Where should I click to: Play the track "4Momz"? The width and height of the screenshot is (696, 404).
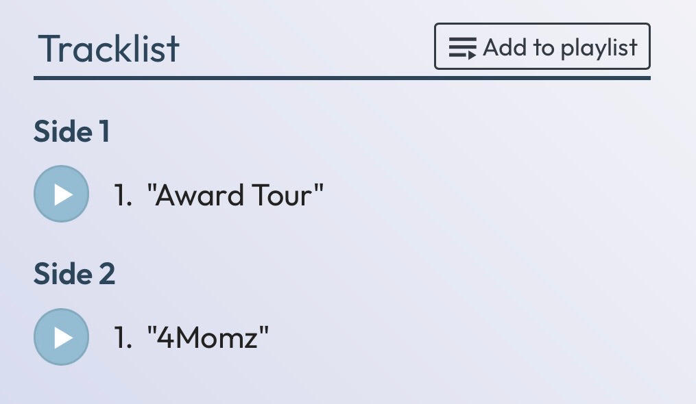pyautogui.click(x=61, y=337)
